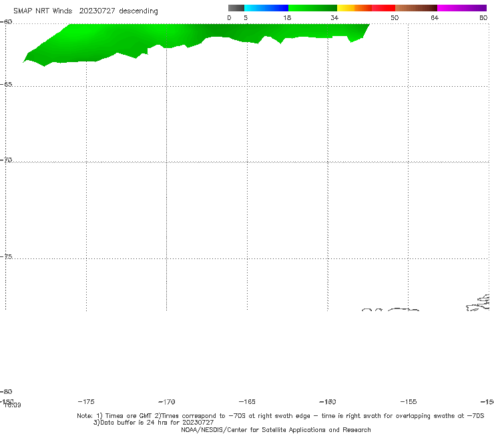
Task: Click the longitude label '-175'
Action: pyautogui.click(x=86, y=402)
